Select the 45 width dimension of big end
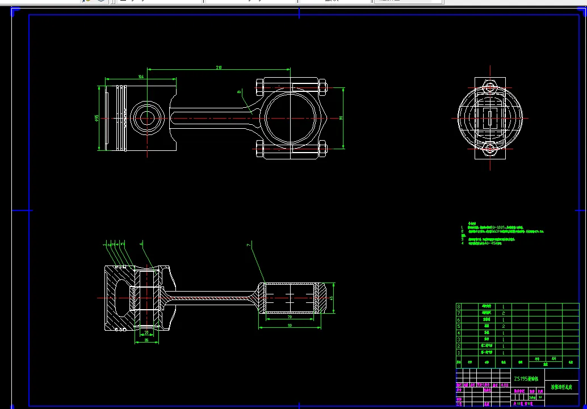 331,298
